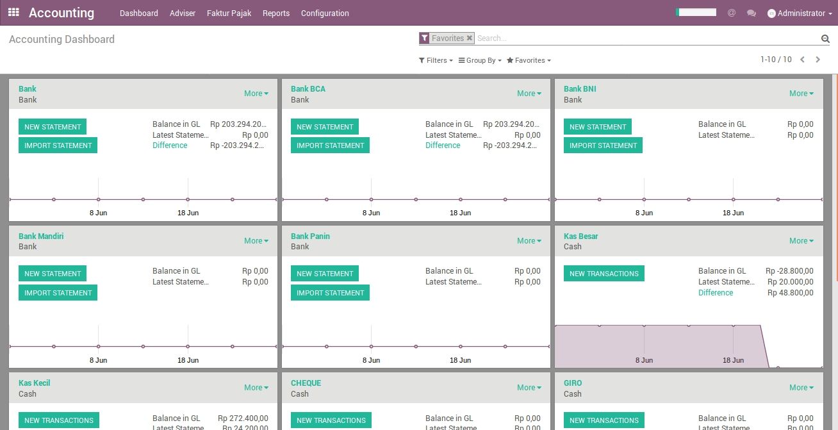
Task: Open the @ mentions icon
Action: 731,13
